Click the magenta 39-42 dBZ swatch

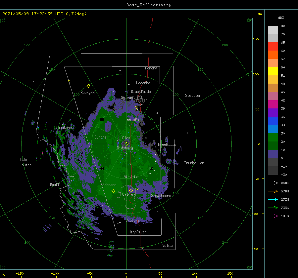click(273, 104)
